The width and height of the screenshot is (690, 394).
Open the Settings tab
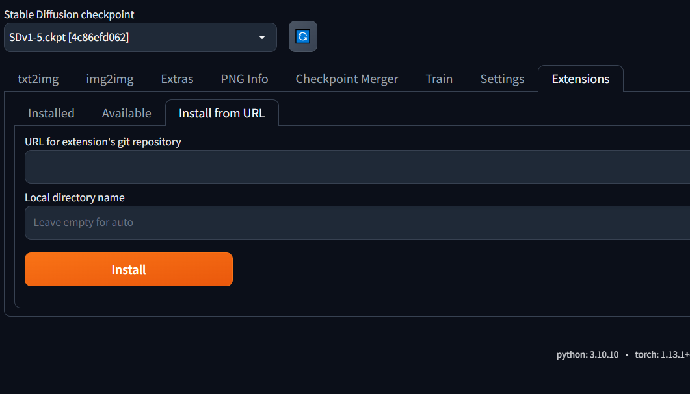click(502, 79)
